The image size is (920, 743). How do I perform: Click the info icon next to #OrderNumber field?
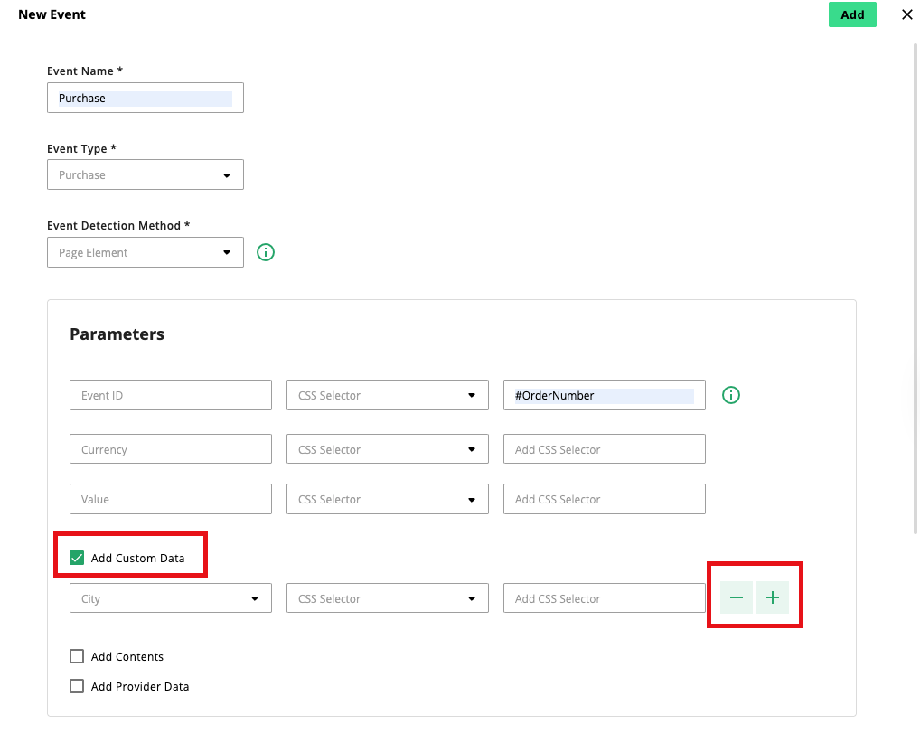coord(731,395)
